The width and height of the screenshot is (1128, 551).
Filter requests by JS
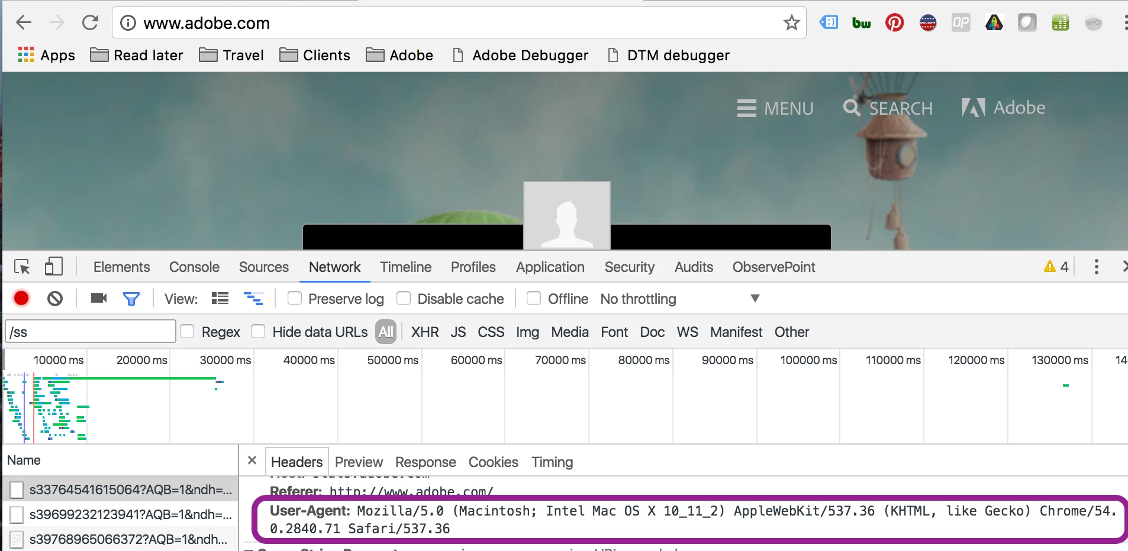(x=458, y=332)
